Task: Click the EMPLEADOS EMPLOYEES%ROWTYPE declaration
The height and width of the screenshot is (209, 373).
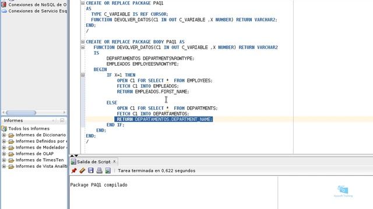Action: 142,64
